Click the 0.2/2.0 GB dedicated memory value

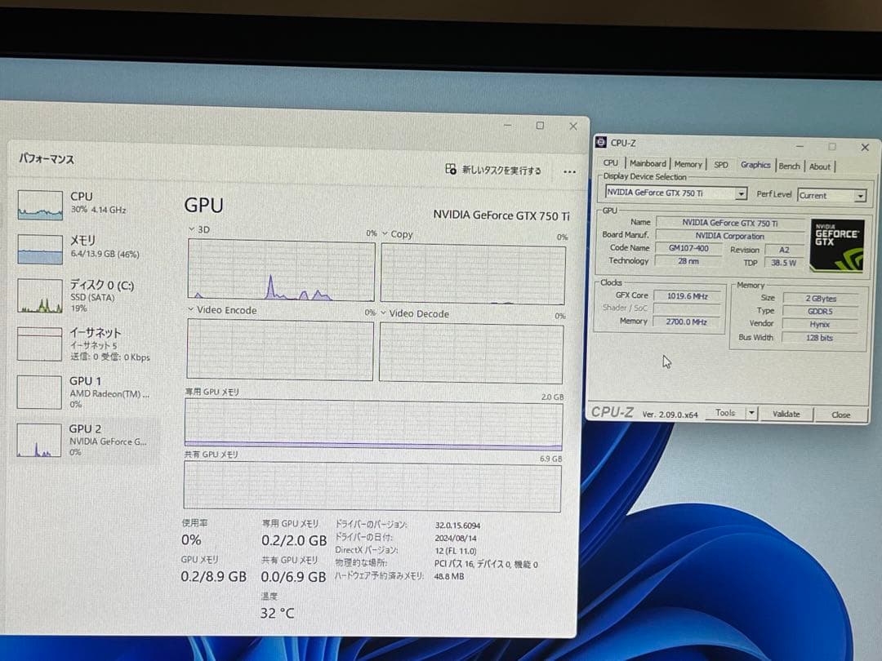click(x=294, y=541)
